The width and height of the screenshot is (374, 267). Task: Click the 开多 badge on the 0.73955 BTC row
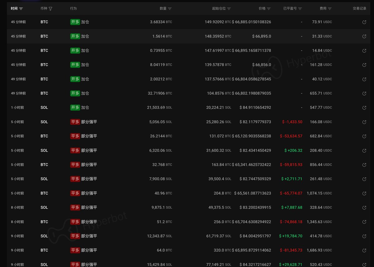[75, 50]
